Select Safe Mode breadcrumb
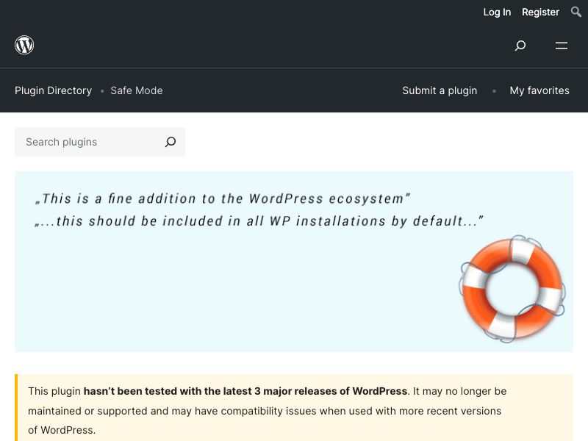This screenshot has height=441, width=588. (x=137, y=90)
